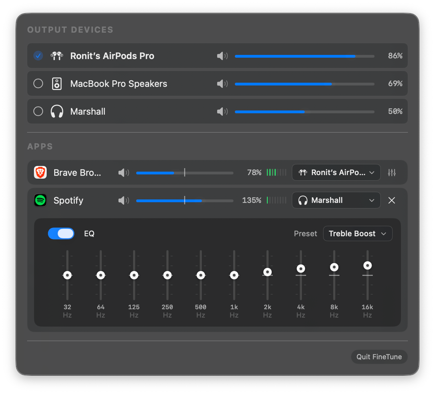Close Spotify EQ panel with X
This screenshot has width=435, height=394.
[x=392, y=200]
